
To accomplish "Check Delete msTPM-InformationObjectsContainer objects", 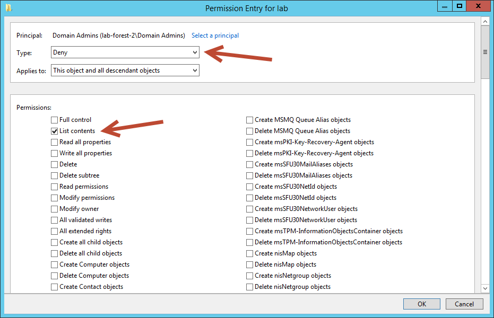I will (x=249, y=243).
